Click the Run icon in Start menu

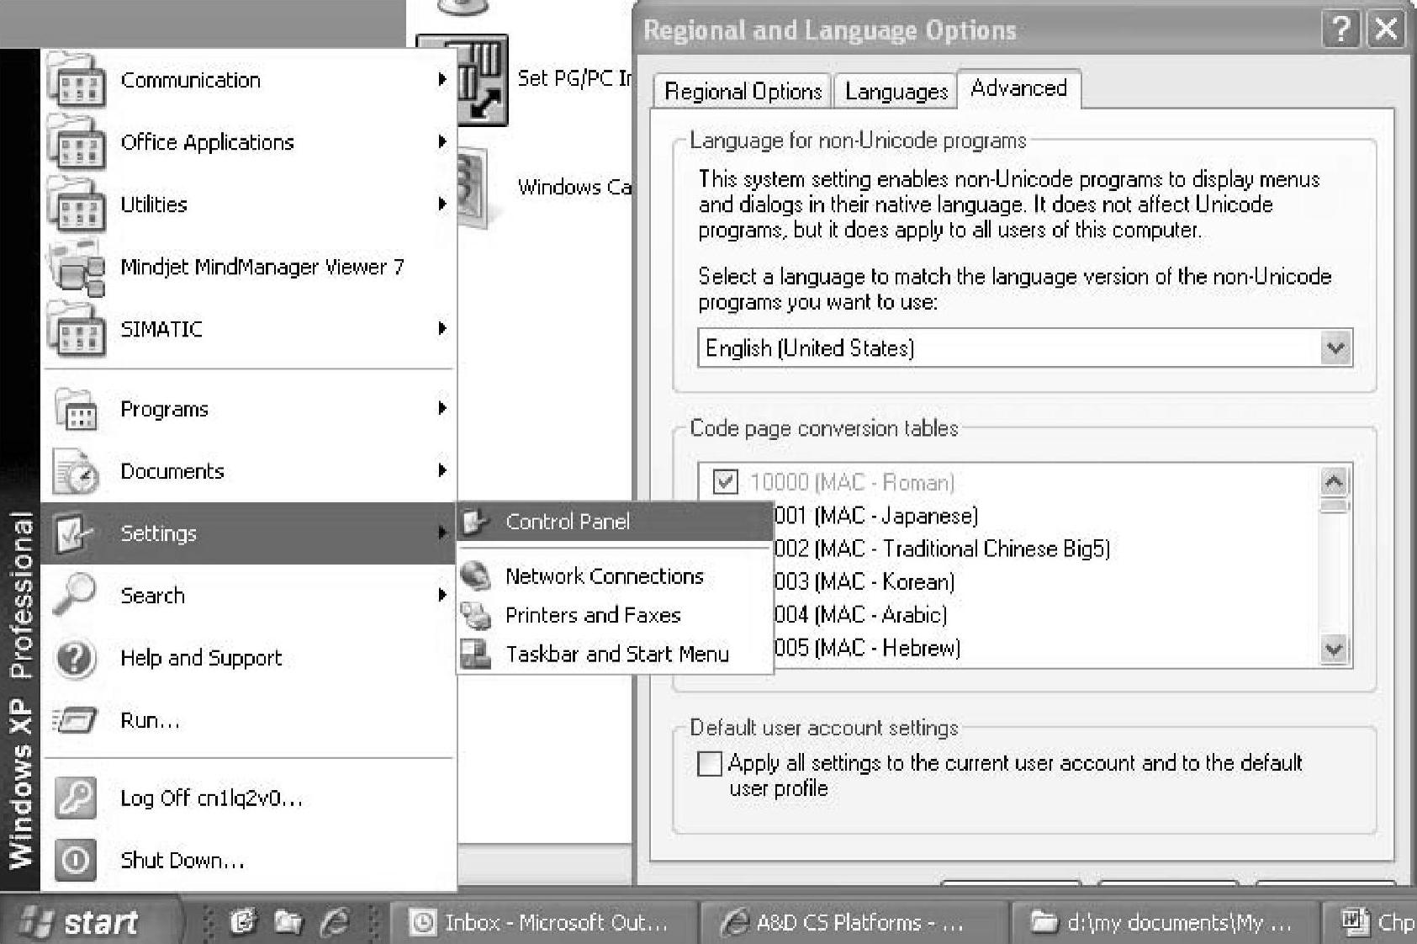75,720
